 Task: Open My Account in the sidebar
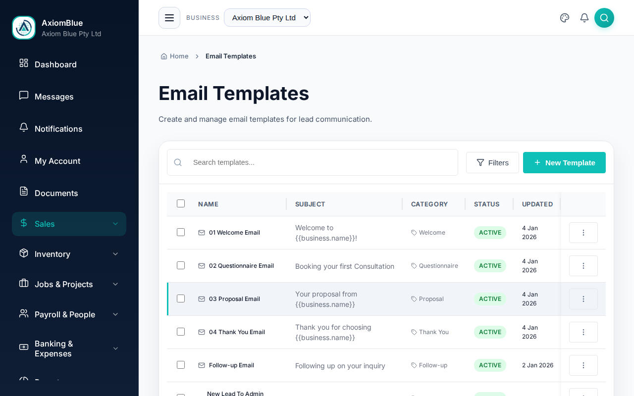point(69,161)
